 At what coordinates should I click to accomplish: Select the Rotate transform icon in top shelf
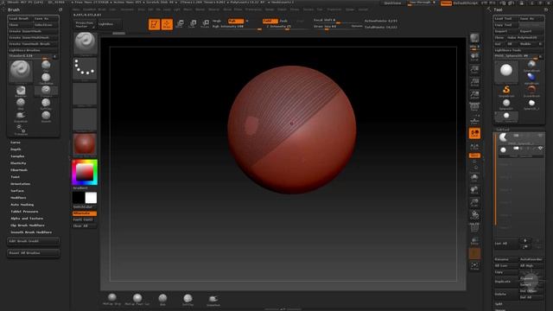coord(206,24)
